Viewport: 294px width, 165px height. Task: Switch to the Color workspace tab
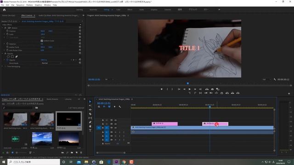pos(119,10)
